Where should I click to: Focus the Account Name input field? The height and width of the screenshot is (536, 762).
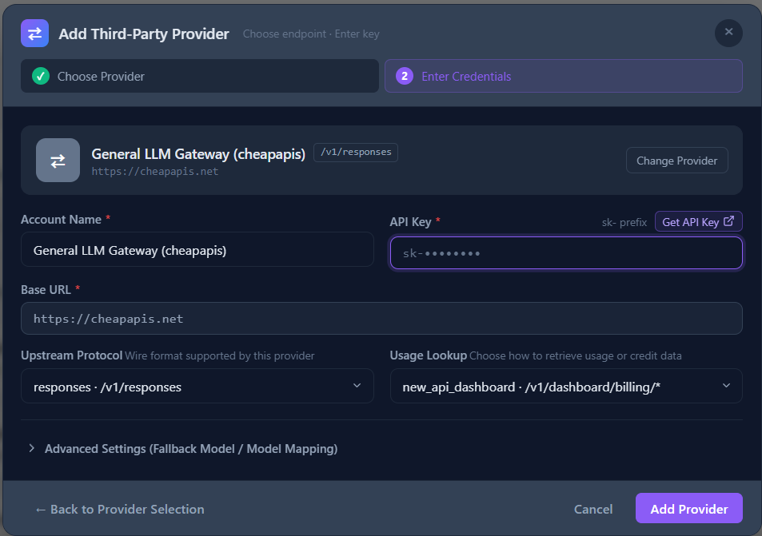(197, 250)
